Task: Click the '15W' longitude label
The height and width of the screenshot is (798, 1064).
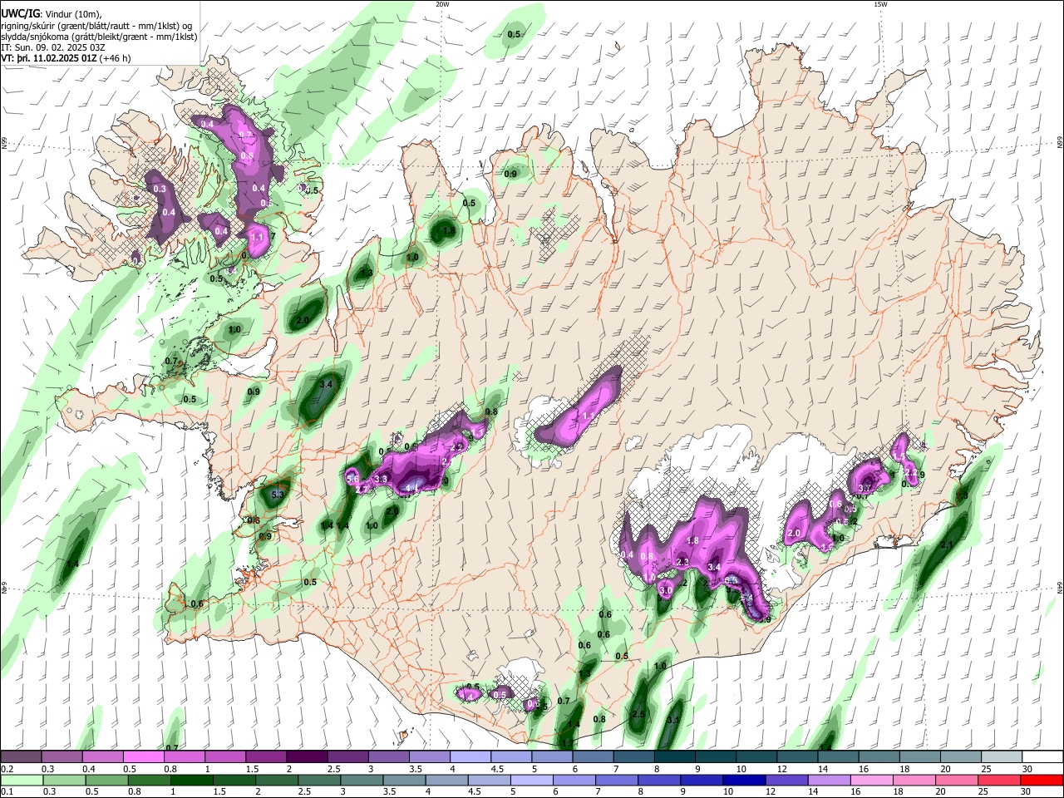Action: click(x=880, y=4)
